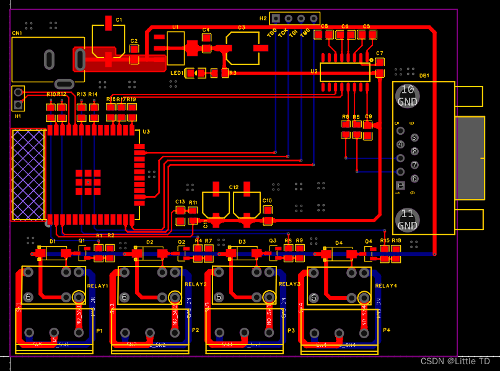Click the H1 header designator
The image size is (500, 371).
(x=18, y=116)
